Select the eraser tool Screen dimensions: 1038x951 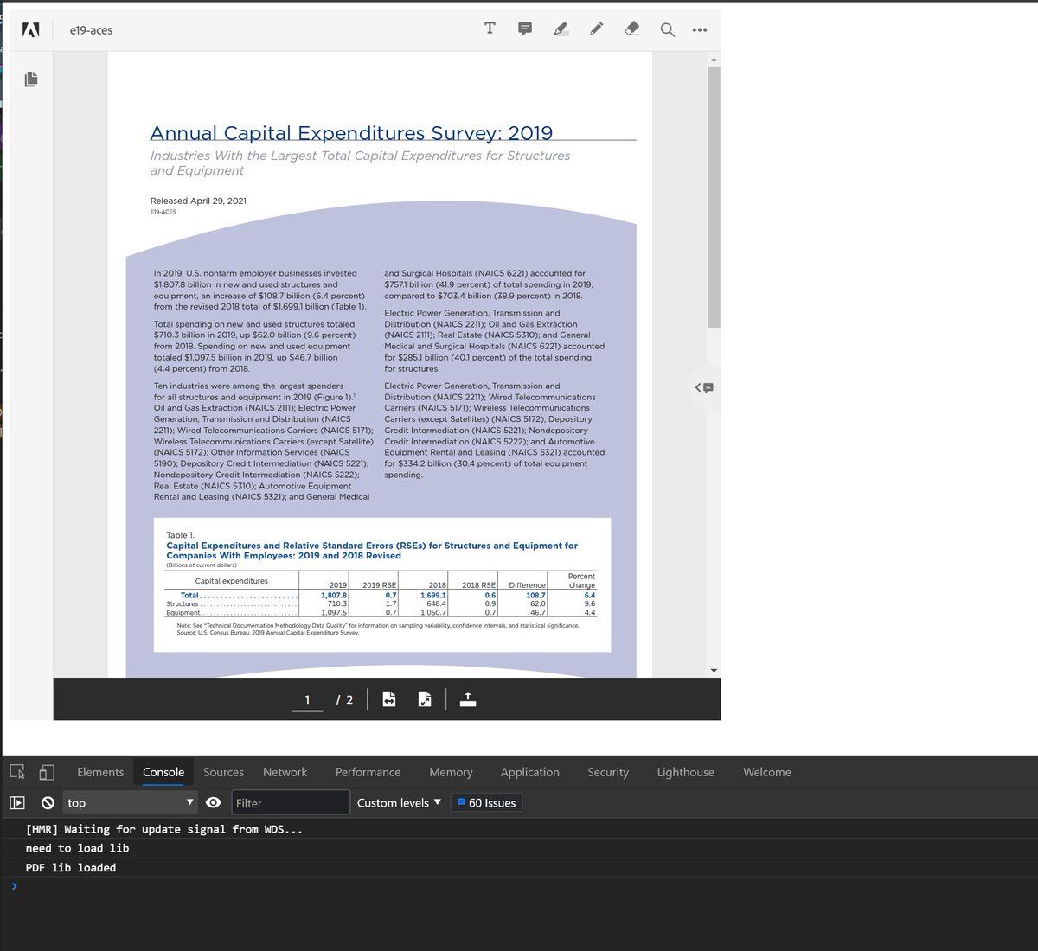[631, 29]
